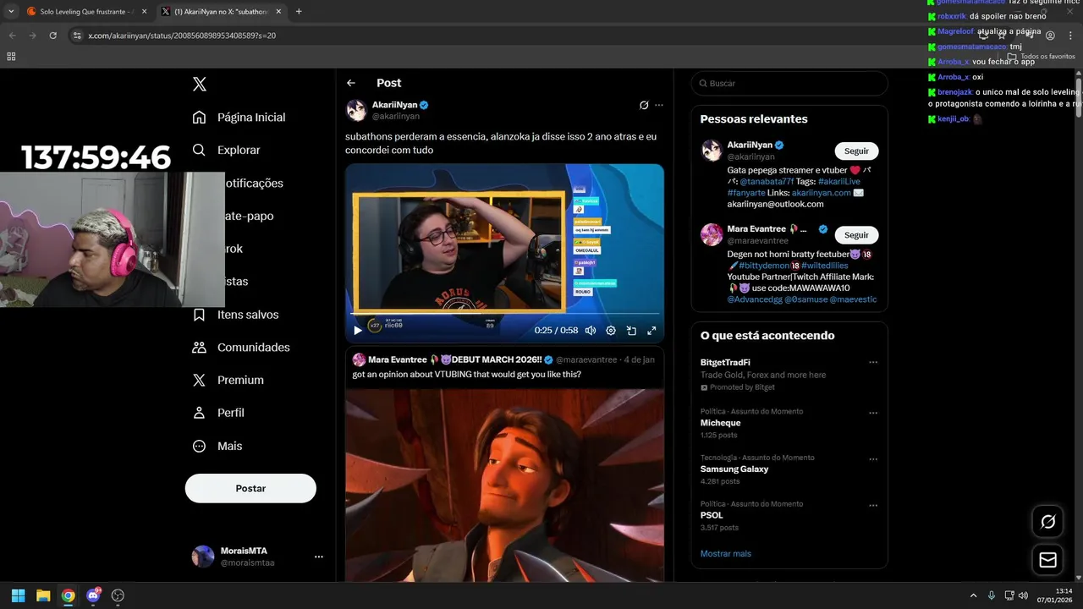Open site info icon in address bar
This screenshot has height=609, width=1083.
point(77,36)
